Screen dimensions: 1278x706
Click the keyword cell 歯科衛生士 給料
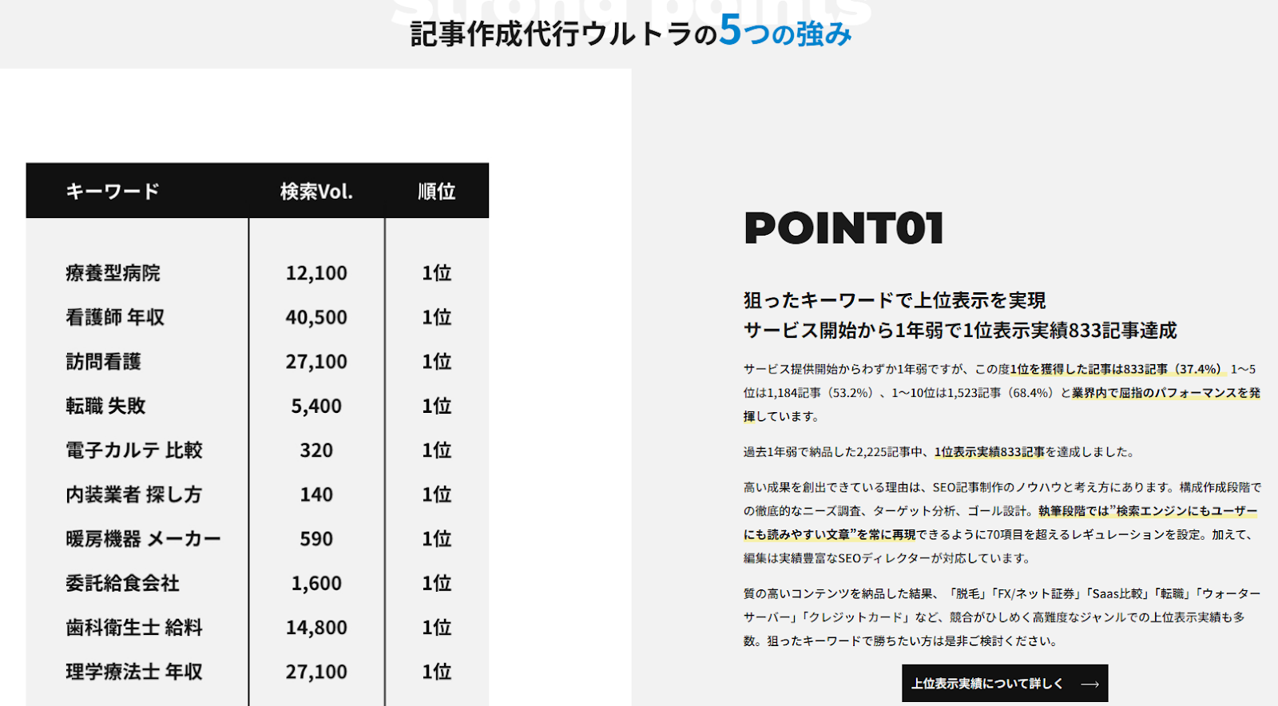(134, 628)
